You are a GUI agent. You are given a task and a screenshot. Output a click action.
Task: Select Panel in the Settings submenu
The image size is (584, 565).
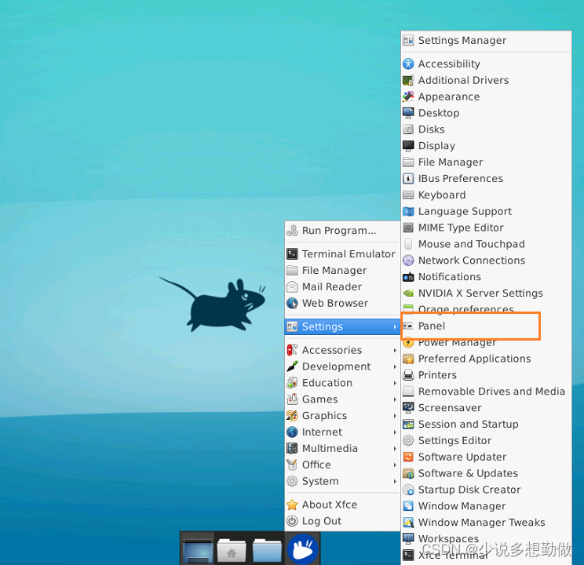coord(486,326)
